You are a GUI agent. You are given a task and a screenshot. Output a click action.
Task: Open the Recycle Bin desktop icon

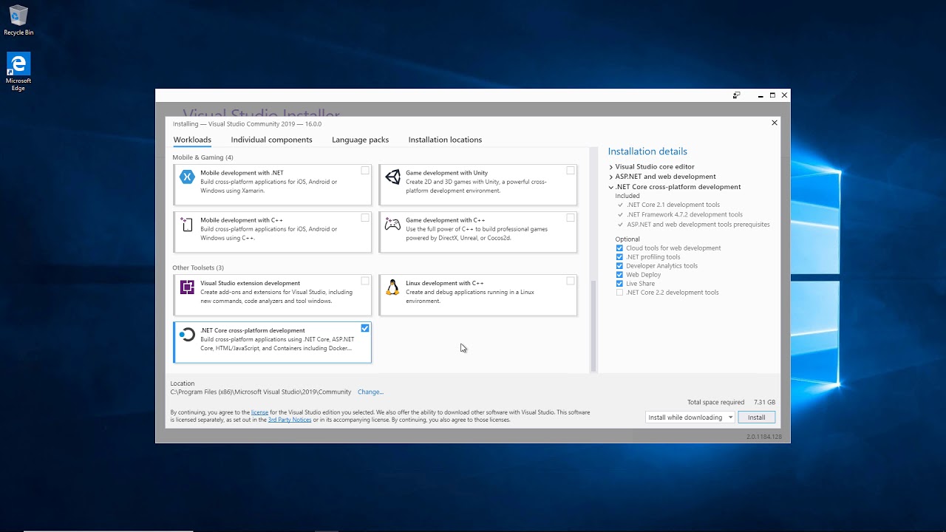coord(18,21)
